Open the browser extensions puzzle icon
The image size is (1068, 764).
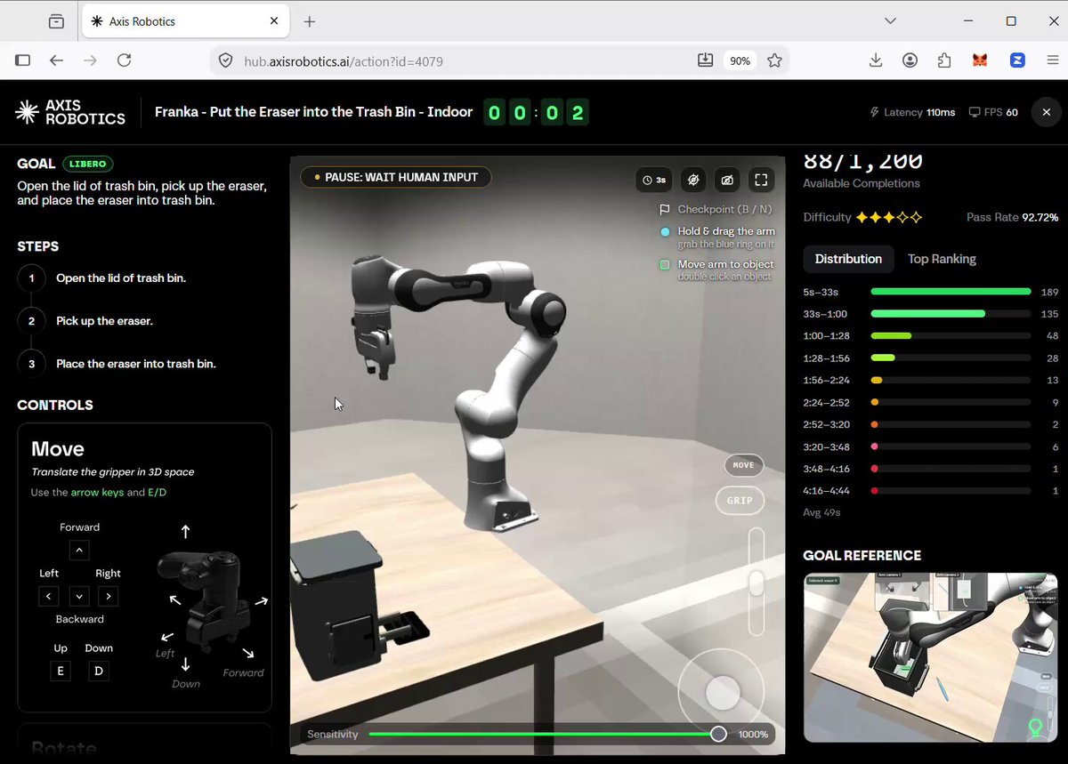pyautogui.click(x=944, y=60)
